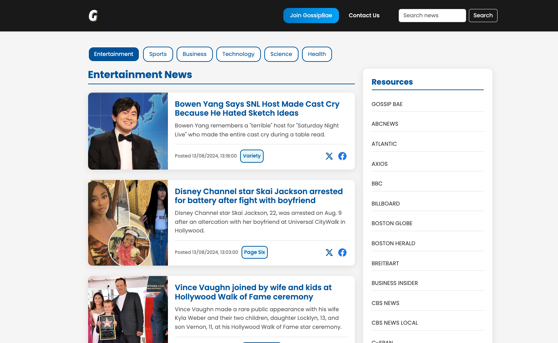Click the Resources sidebar heading
The width and height of the screenshot is (558, 343).
tap(392, 82)
